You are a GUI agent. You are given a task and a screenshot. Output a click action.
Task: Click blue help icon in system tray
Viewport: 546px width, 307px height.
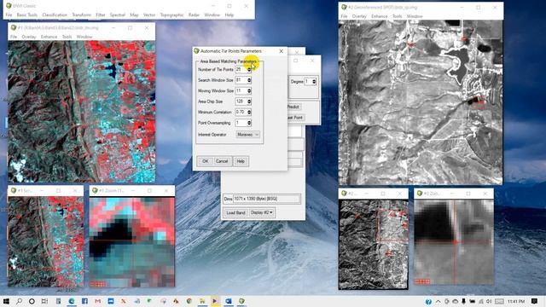pyautogui.click(x=428, y=301)
